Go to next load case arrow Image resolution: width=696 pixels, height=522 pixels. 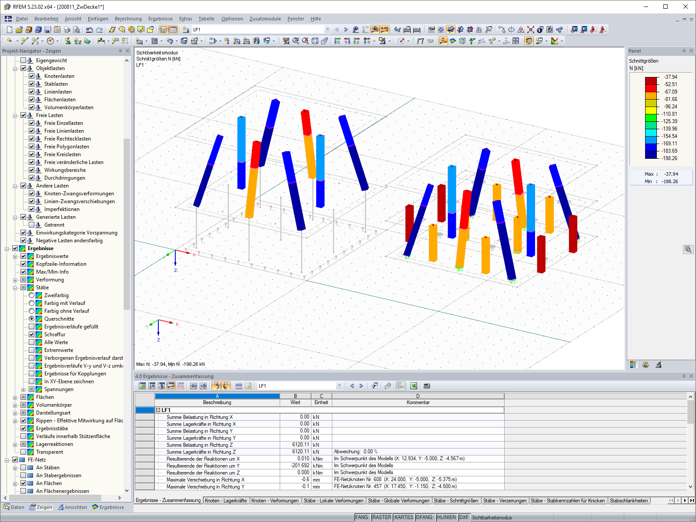point(346,30)
